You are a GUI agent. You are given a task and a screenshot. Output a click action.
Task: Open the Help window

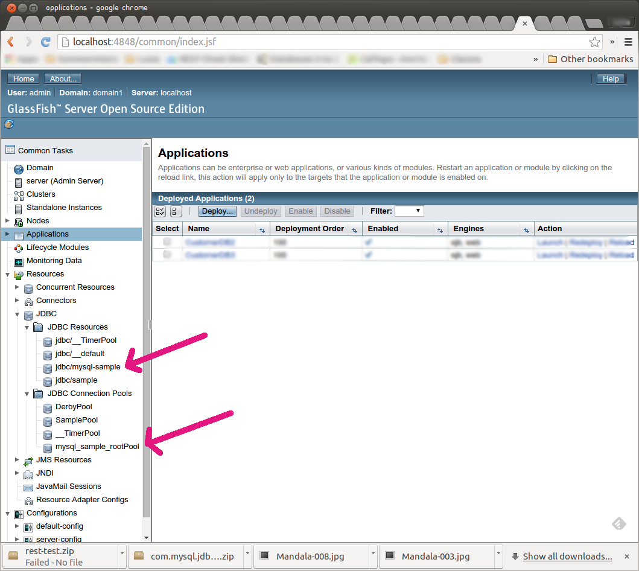pos(611,78)
